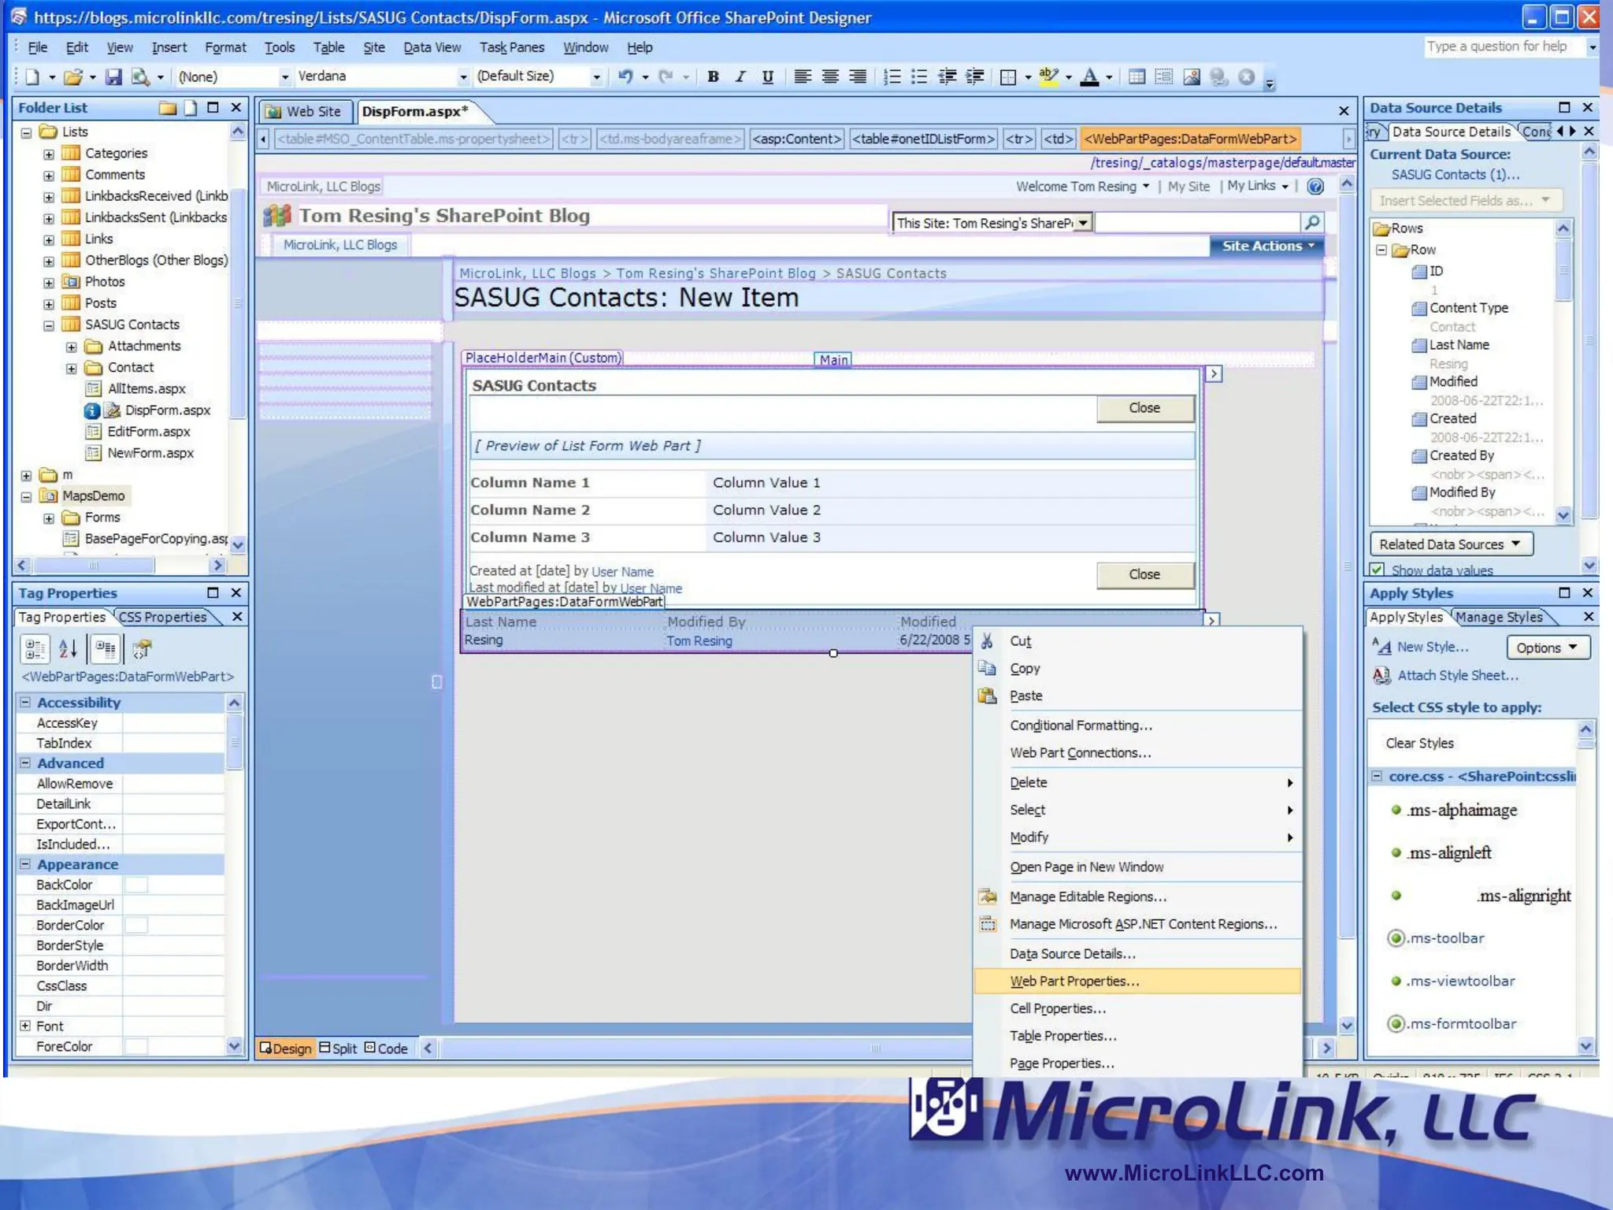Open the blue help icon in page header
The image size is (1613, 1210).
coord(1315,187)
